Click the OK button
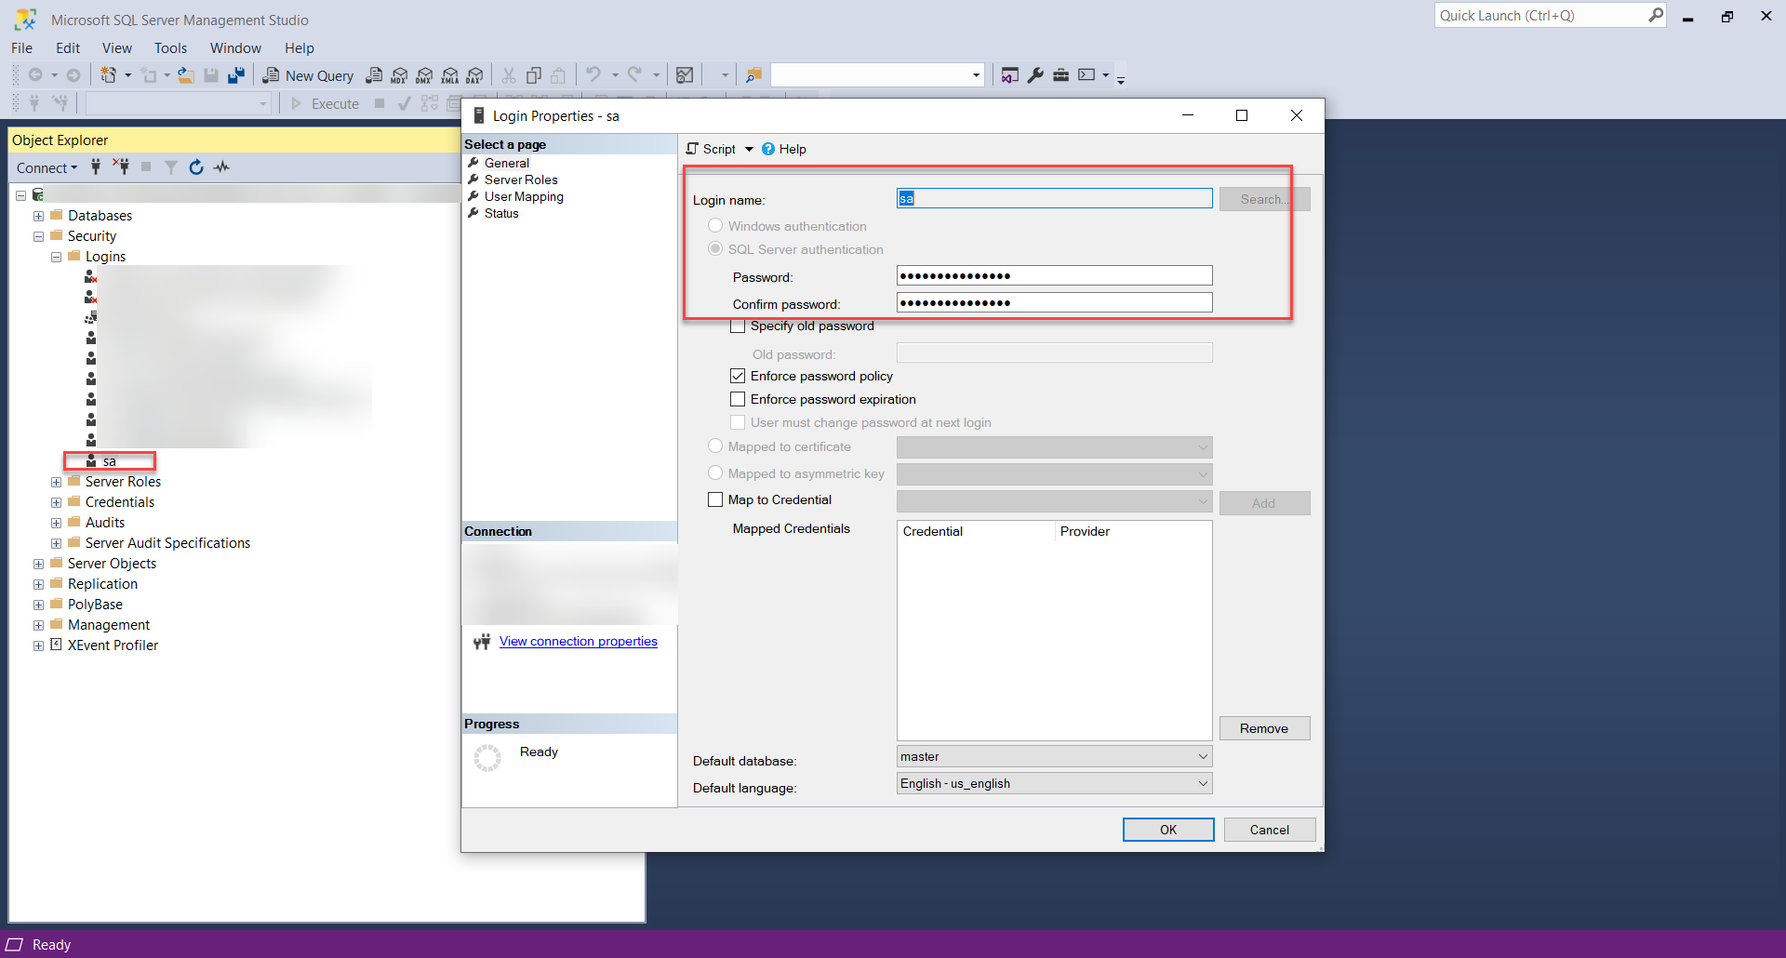 point(1167,830)
